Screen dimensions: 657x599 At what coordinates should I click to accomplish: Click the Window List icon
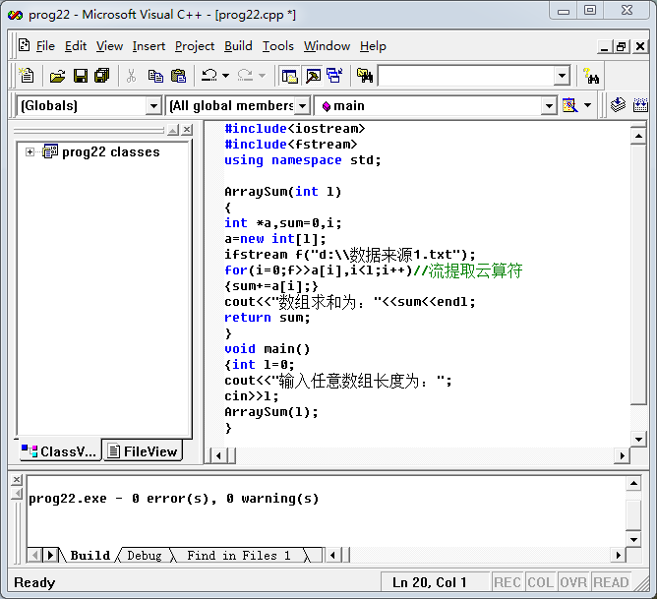334,76
